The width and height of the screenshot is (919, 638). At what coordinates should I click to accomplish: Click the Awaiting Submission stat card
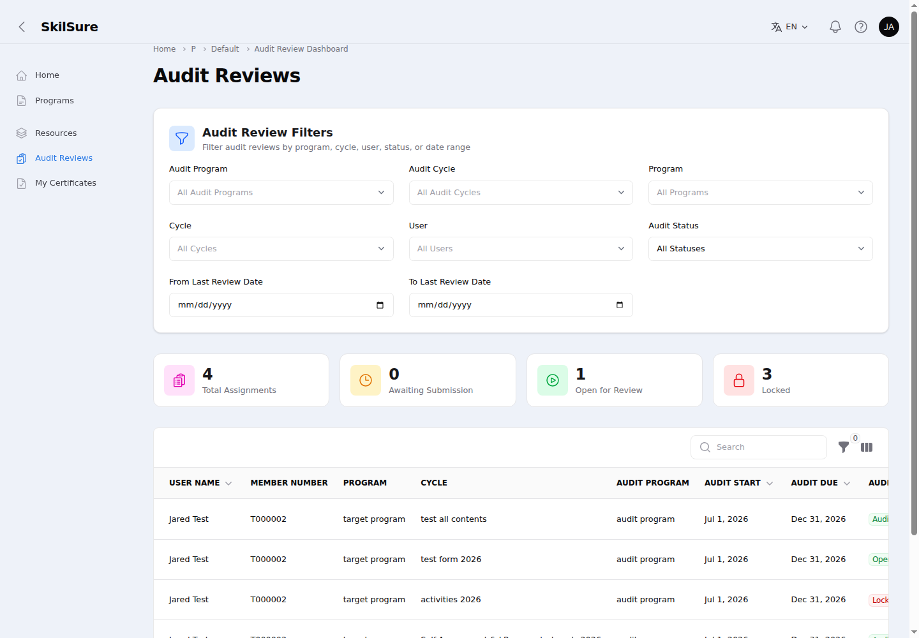428,380
